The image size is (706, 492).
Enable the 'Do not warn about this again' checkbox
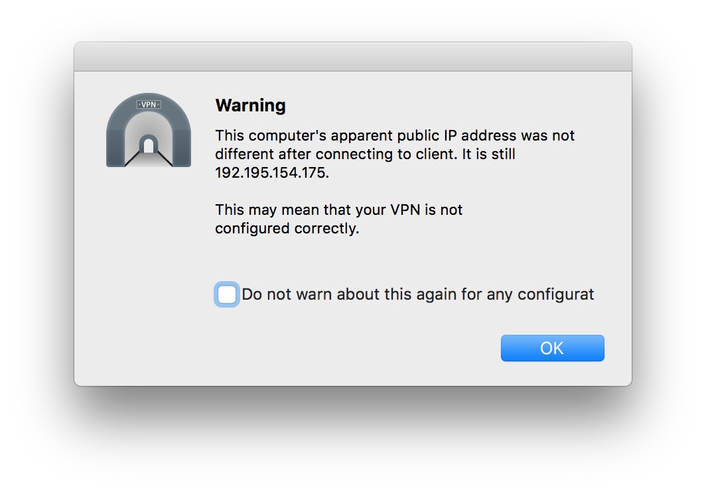coord(226,295)
